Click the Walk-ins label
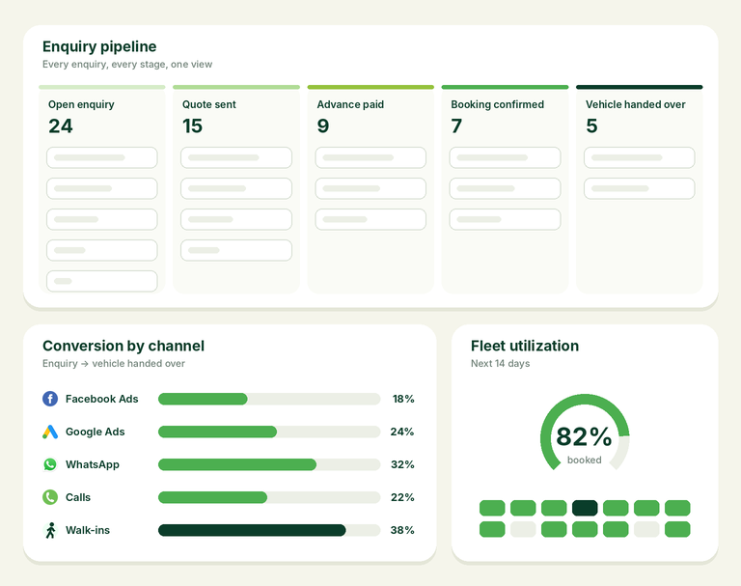This screenshot has width=741, height=586. [88, 530]
